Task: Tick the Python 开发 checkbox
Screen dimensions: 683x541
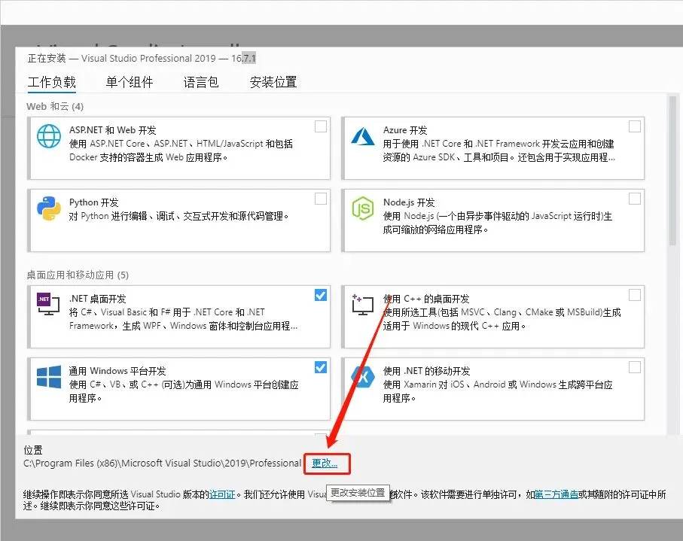Action: [x=321, y=199]
